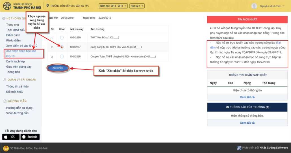
Task: Select the Hà Nội - Amsterdam radio button
Action: [62, 57]
